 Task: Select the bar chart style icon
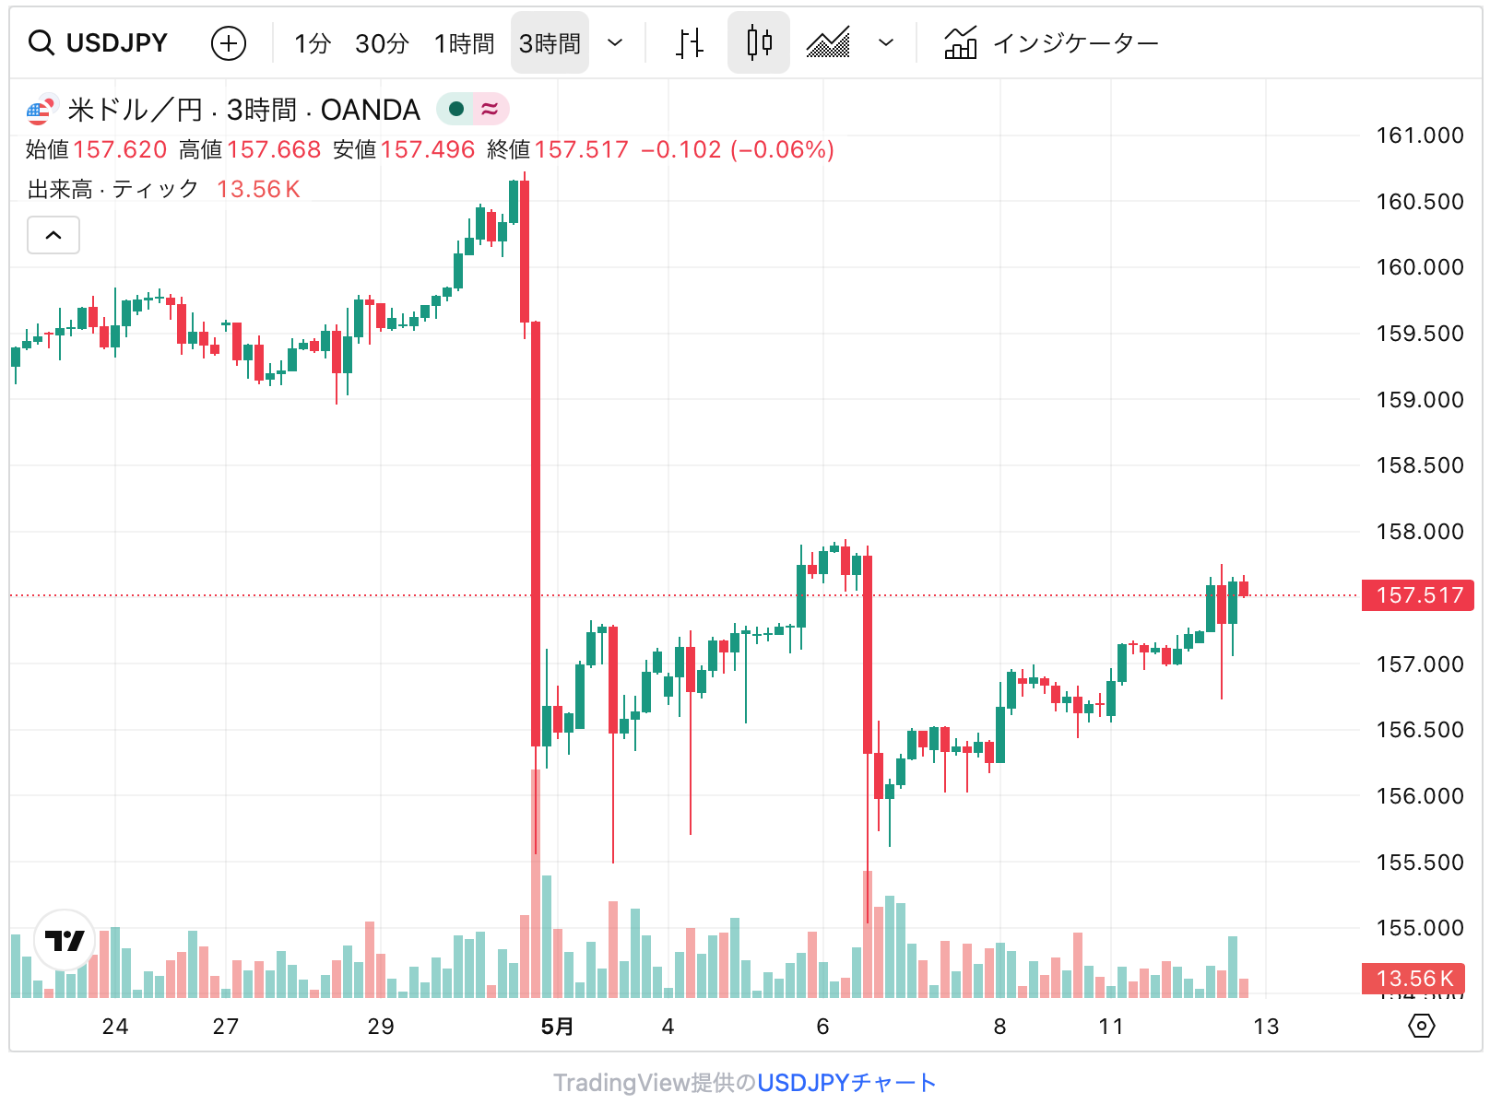click(x=689, y=42)
